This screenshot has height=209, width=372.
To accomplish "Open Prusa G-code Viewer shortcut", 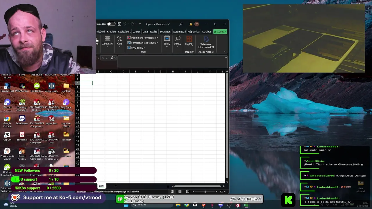I will (x=7, y=154).
